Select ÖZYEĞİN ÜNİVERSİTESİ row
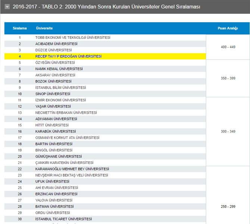 point(105,63)
